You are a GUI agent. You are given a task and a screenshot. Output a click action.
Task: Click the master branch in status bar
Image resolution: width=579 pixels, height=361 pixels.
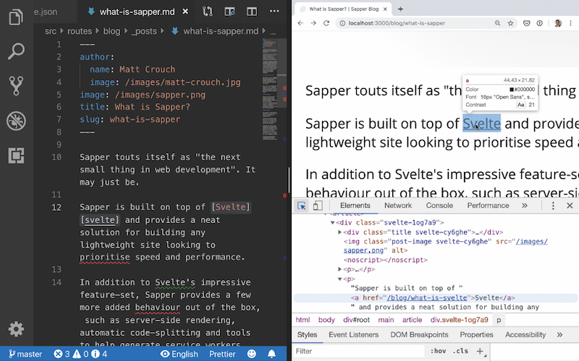(x=25, y=354)
